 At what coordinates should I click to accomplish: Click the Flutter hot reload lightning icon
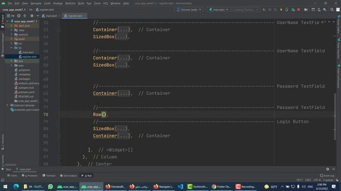[x=281, y=10]
